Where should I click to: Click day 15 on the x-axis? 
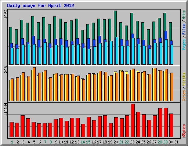tap(88, 142)
